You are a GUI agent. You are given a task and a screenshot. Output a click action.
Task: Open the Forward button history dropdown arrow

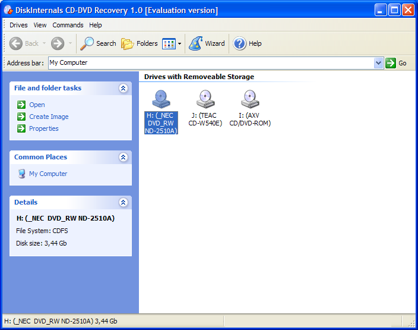click(x=71, y=43)
